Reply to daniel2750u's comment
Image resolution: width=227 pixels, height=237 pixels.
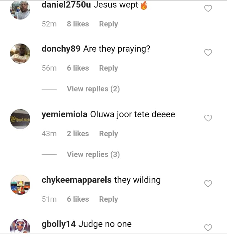pos(108,24)
